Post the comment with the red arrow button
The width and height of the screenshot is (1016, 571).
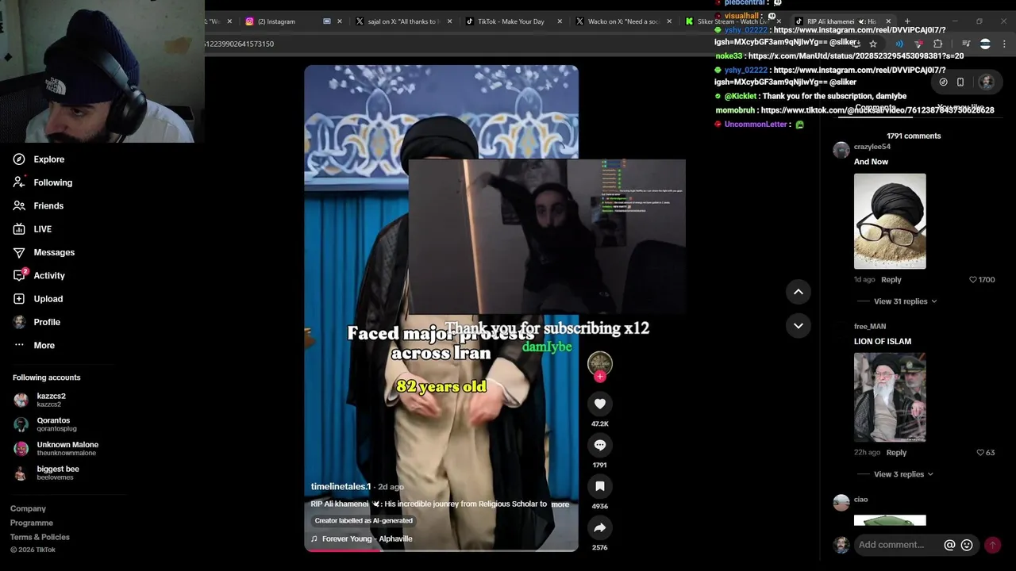tap(992, 545)
